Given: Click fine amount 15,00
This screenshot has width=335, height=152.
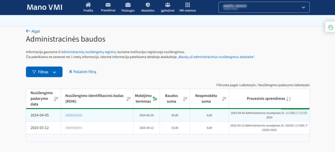Looking at the screenshot, I should (175, 128).
